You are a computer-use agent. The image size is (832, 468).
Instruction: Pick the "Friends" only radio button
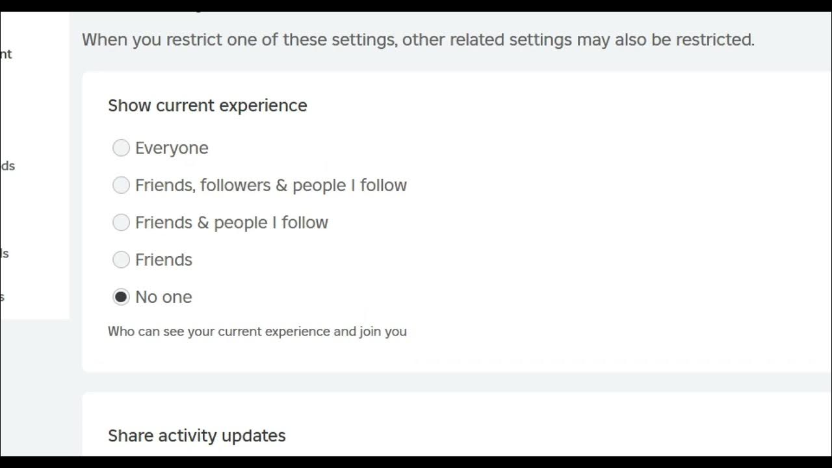[x=121, y=260]
